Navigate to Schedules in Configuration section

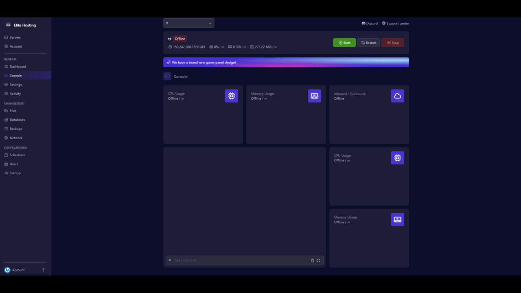tap(17, 155)
